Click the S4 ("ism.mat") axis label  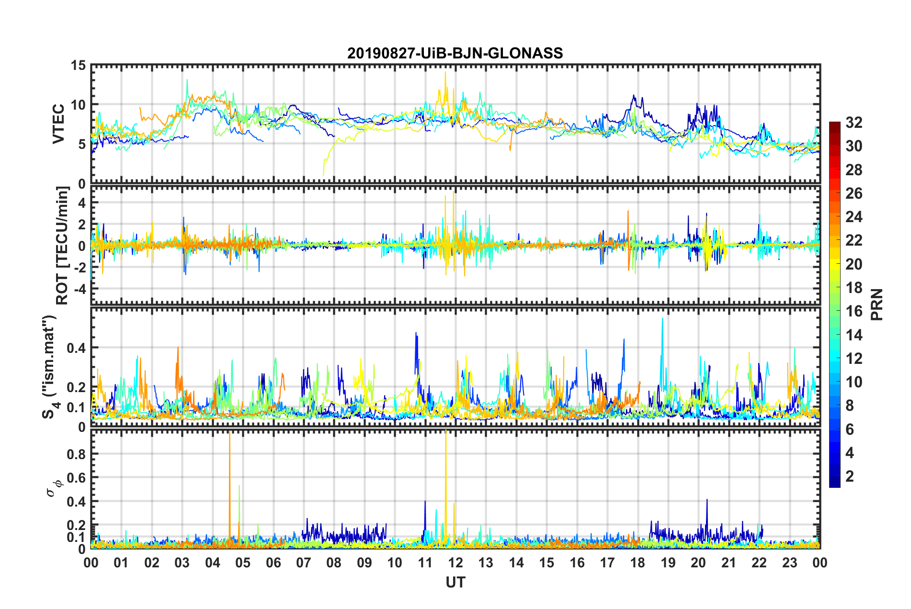(x=49, y=367)
